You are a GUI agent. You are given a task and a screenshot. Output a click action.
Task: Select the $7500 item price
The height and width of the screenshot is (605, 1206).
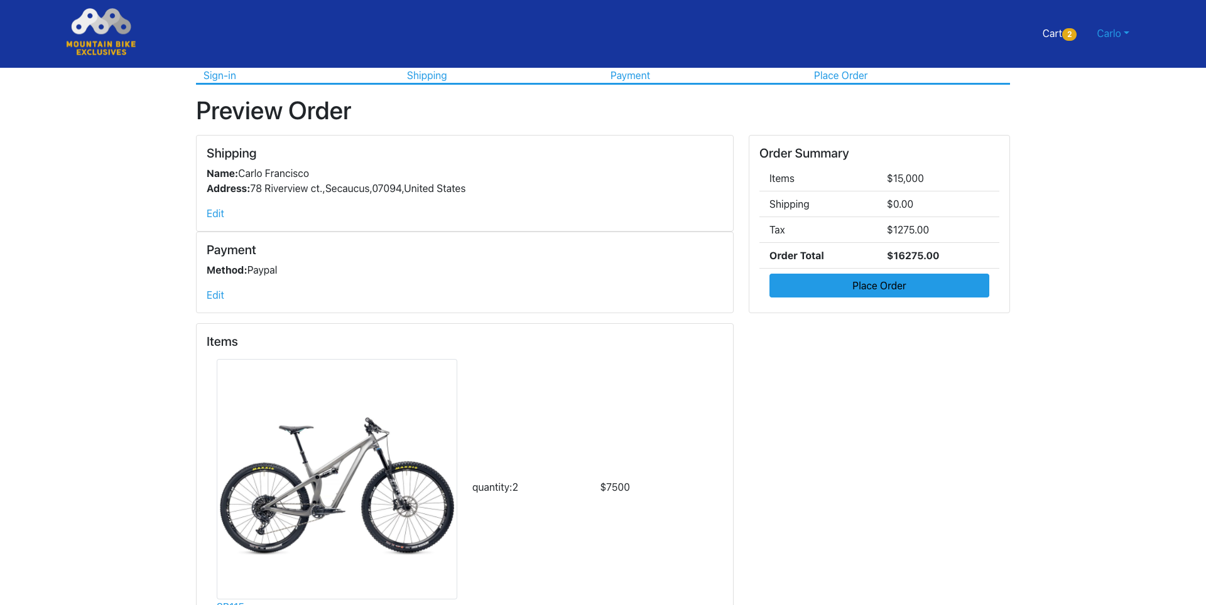tap(615, 487)
